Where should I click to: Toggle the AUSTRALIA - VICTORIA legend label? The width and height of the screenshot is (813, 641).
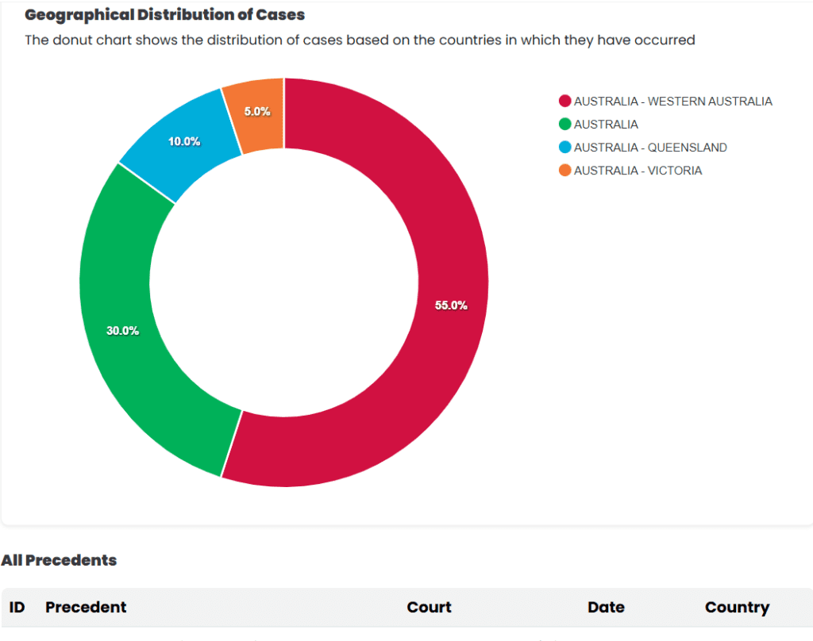coord(638,171)
